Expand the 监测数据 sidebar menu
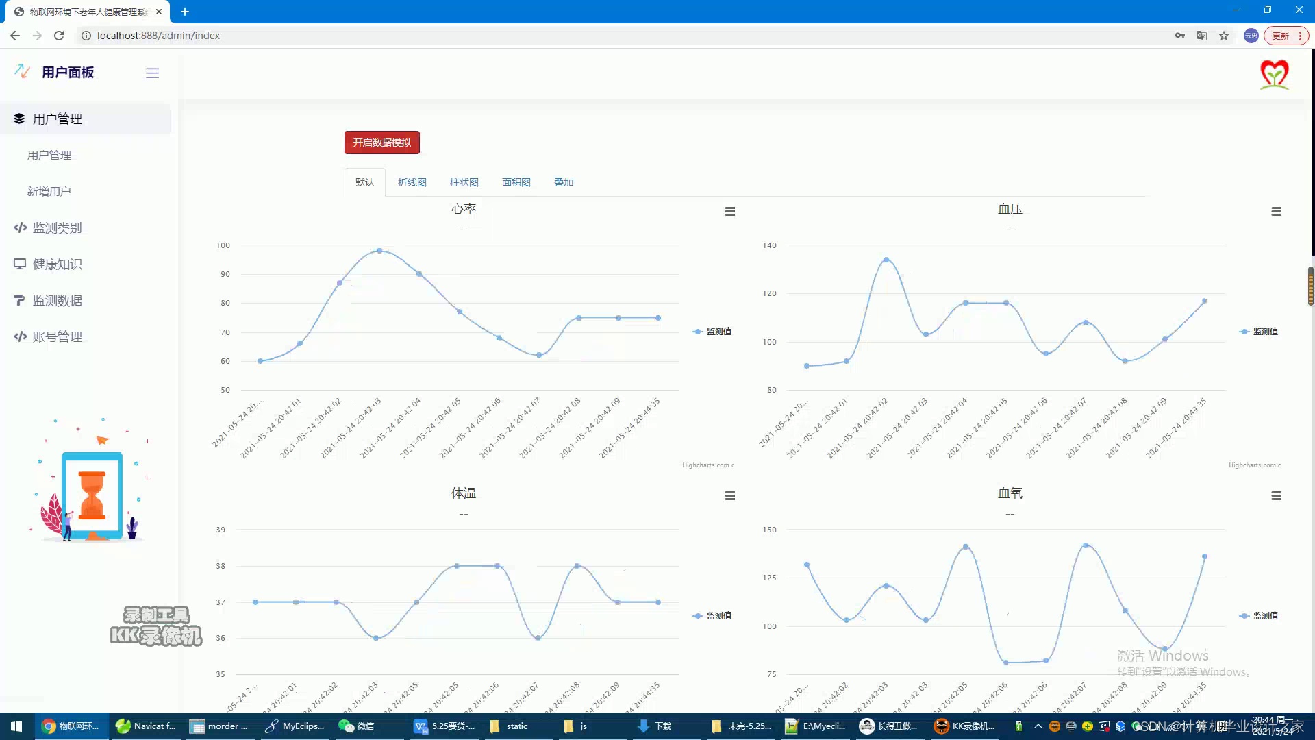 [58, 301]
